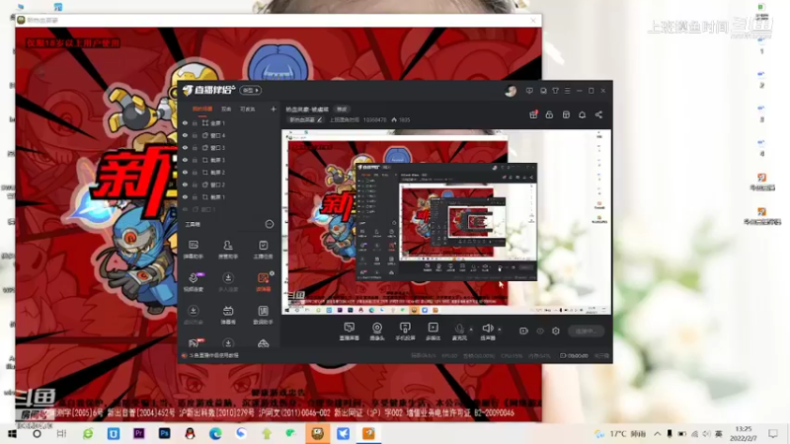Add 摄像头 camera source
Screen dimensions: 790x444
click(x=377, y=332)
